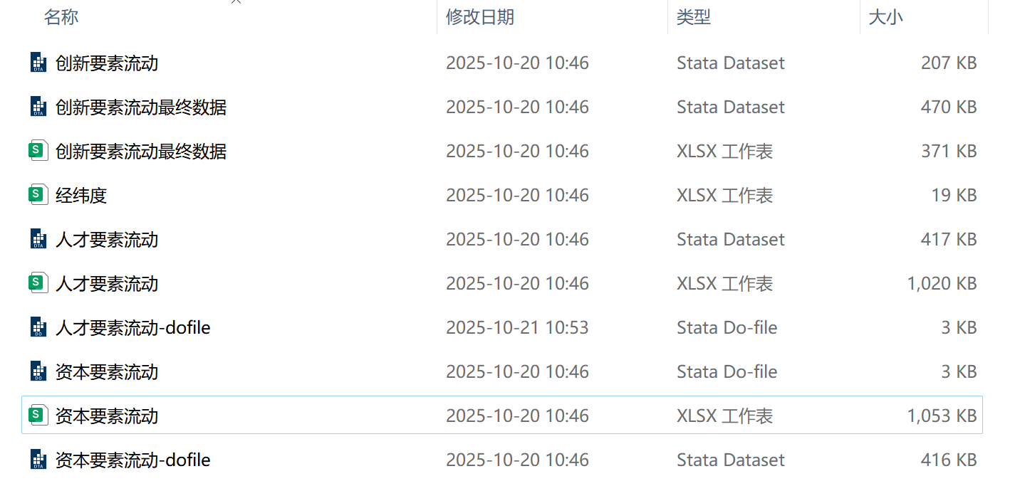
Task: Select the 经纬度 file name
Action: tap(81, 195)
